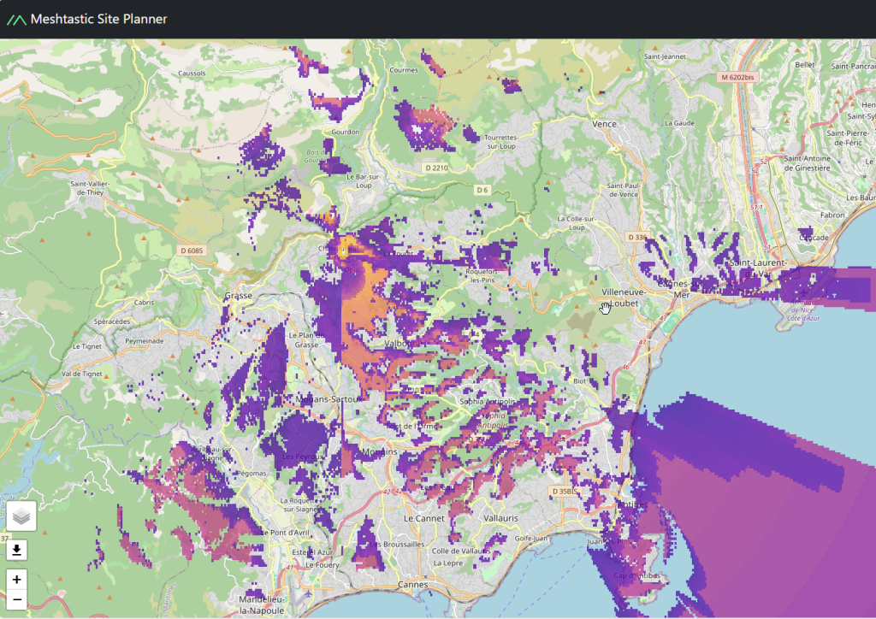
Task: Click the Meshtastic logo icon
Action: pos(15,19)
